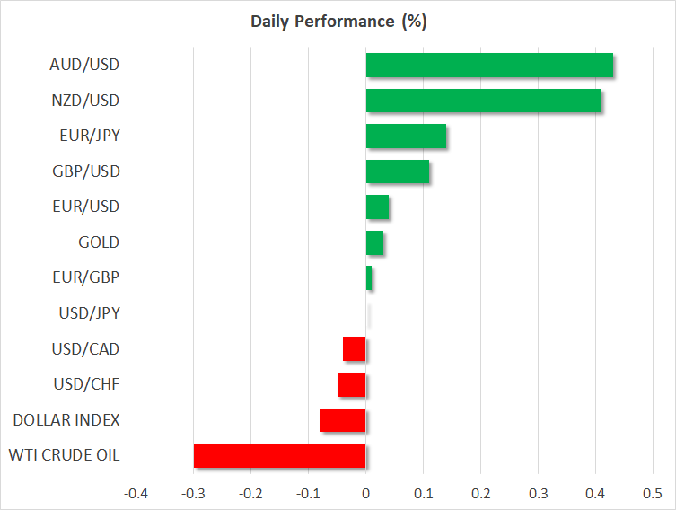Screen dimensions: 676x510
Task: Select the red DOLLAR INDEX bar
Action: (343, 420)
